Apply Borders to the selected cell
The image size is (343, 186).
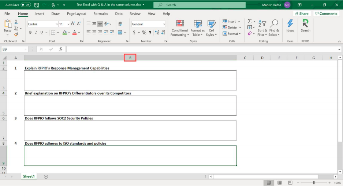click(x=53, y=32)
